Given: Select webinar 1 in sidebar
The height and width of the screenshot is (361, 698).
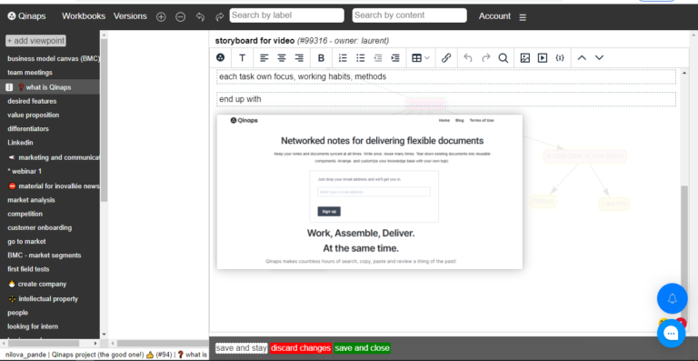Looking at the screenshot, I should tap(25, 171).
